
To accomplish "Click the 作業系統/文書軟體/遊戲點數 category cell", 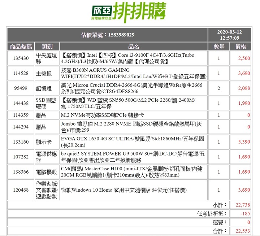I will click(47, 190).
